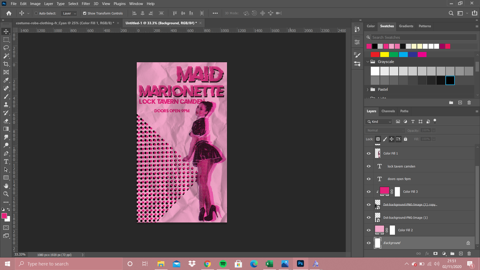Hide the Background layer

(x=369, y=243)
